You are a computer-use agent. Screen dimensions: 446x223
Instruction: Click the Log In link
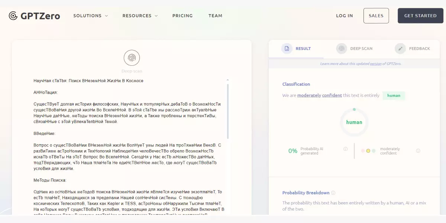click(x=345, y=16)
